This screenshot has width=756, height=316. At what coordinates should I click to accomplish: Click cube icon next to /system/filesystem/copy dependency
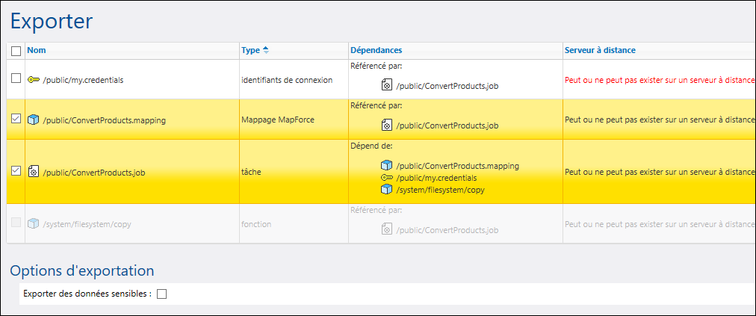386,190
